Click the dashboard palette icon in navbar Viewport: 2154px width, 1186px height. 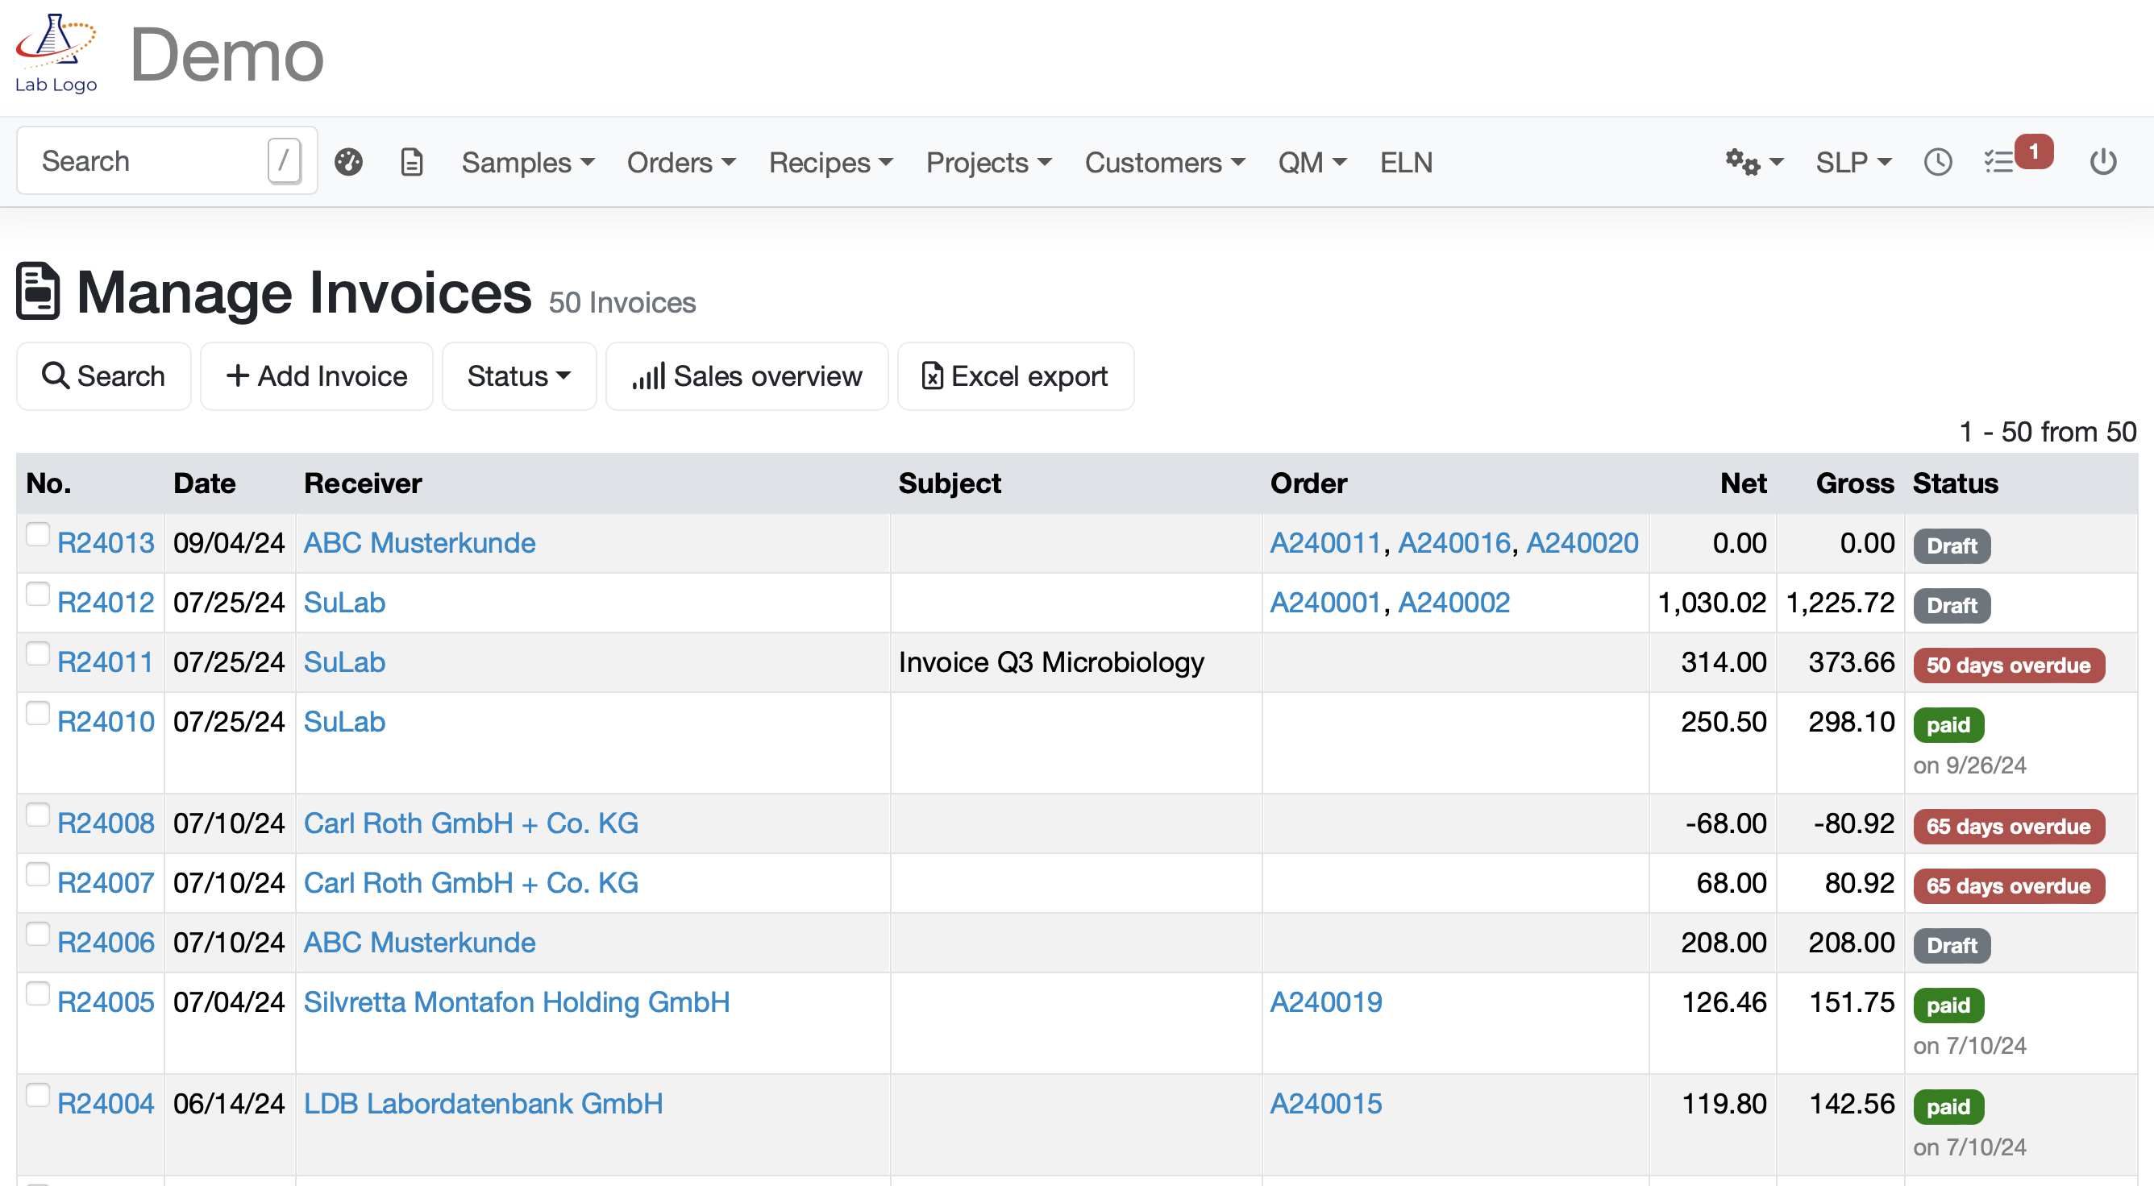pyautogui.click(x=349, y=161)
